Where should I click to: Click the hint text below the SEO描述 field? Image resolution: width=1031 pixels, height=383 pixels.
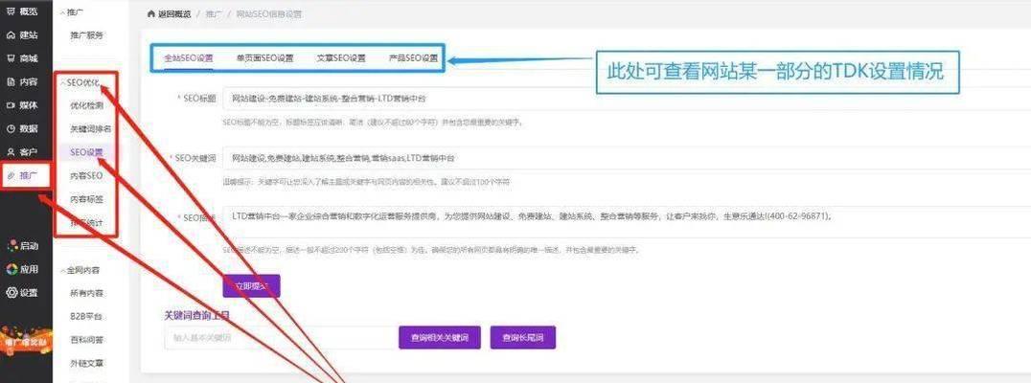pyautogui.click(x=430, y=250)
